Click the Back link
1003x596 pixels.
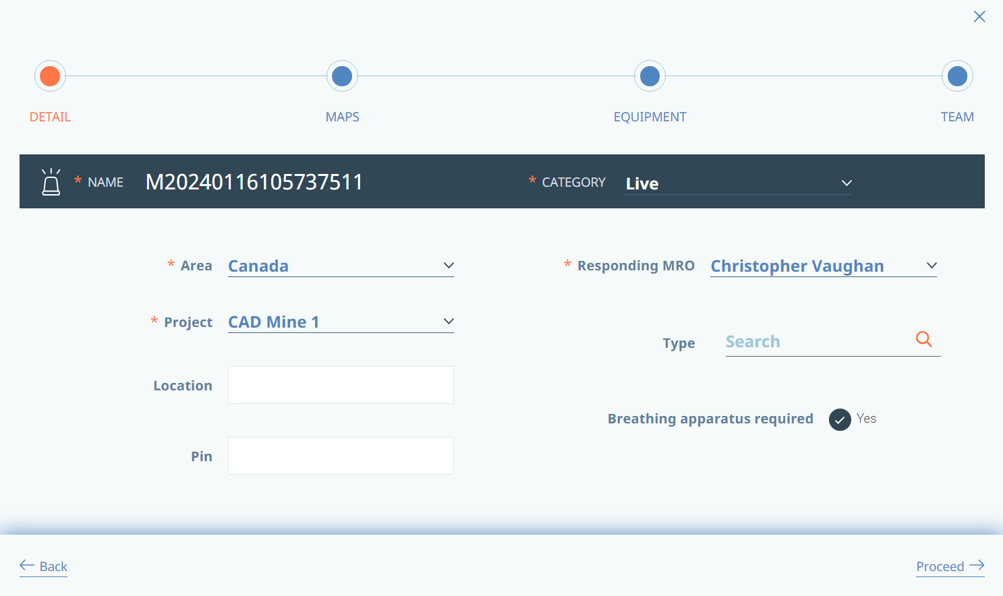53,566
